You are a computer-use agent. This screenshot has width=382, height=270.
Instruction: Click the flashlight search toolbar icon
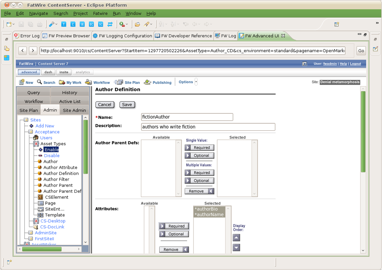[146, 24]
